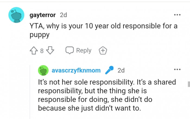Click the "Reply" text under gayterror's comment
This screenshot has height=119, width=190.
[84, 51]
